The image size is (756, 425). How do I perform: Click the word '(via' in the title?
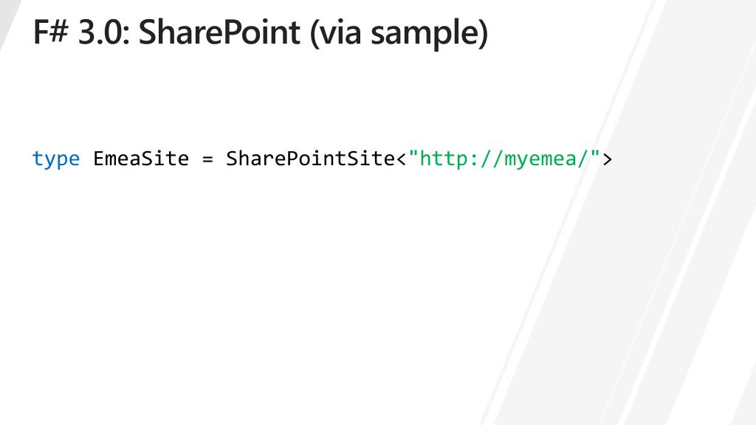coord(336,34)
